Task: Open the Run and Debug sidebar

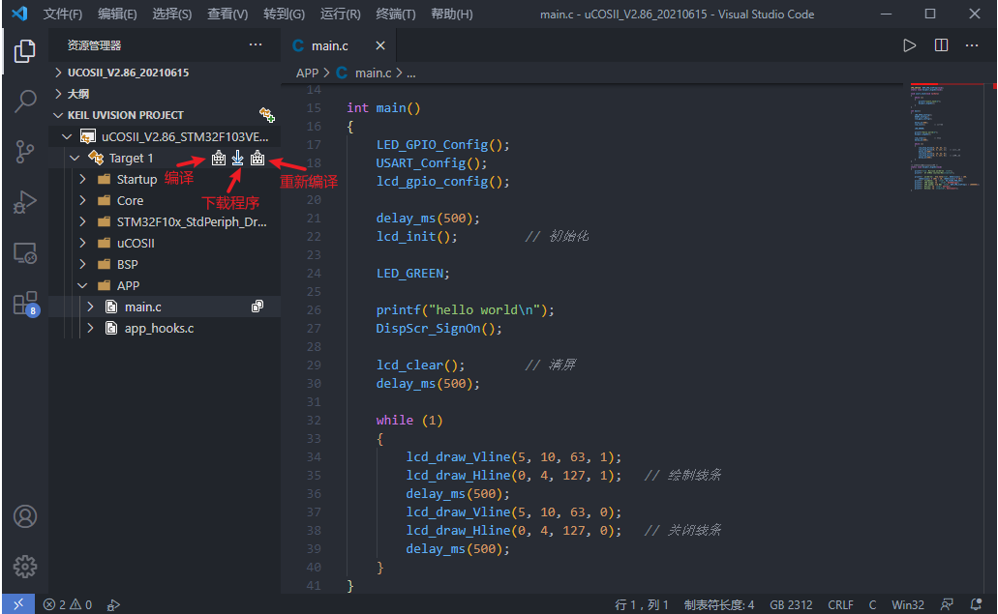Action: (25, 202)
